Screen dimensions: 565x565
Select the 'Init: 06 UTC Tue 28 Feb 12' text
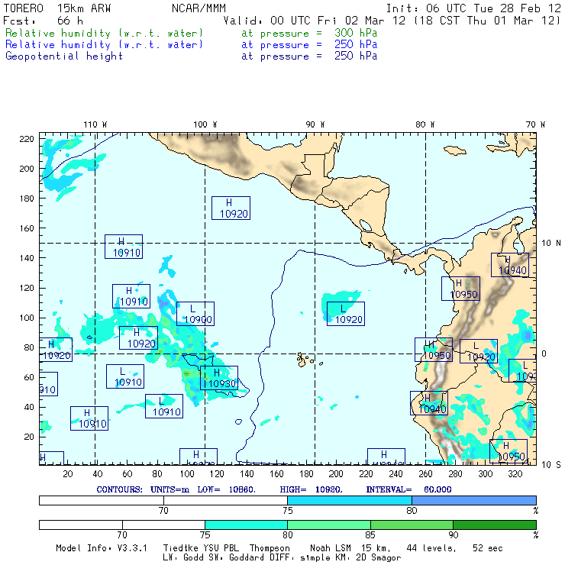[x=473, y=8]
